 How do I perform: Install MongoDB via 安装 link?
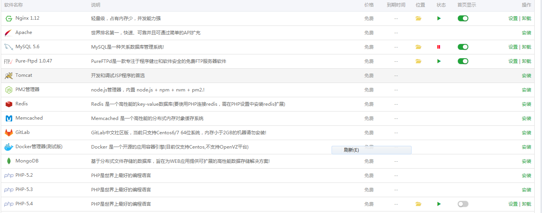point(527,161)
